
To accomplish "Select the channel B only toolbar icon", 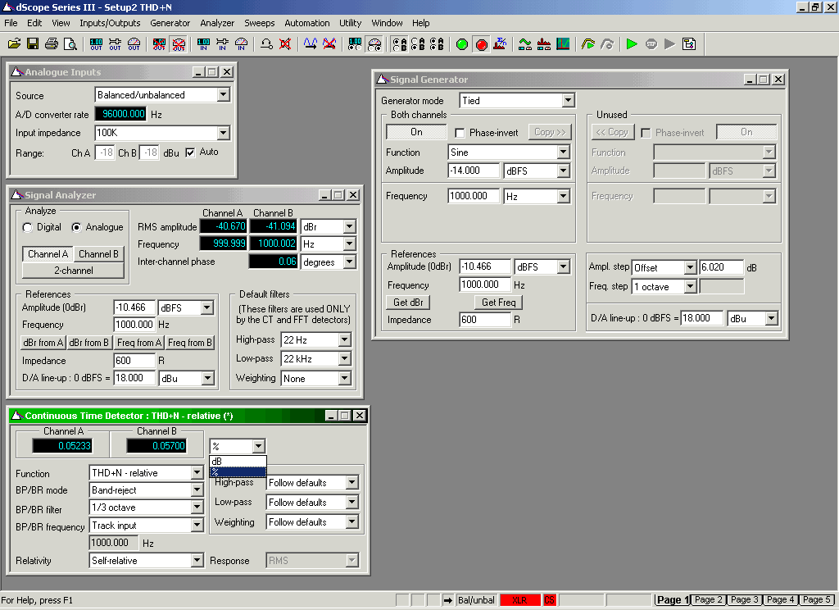I will tap(418, 44).
